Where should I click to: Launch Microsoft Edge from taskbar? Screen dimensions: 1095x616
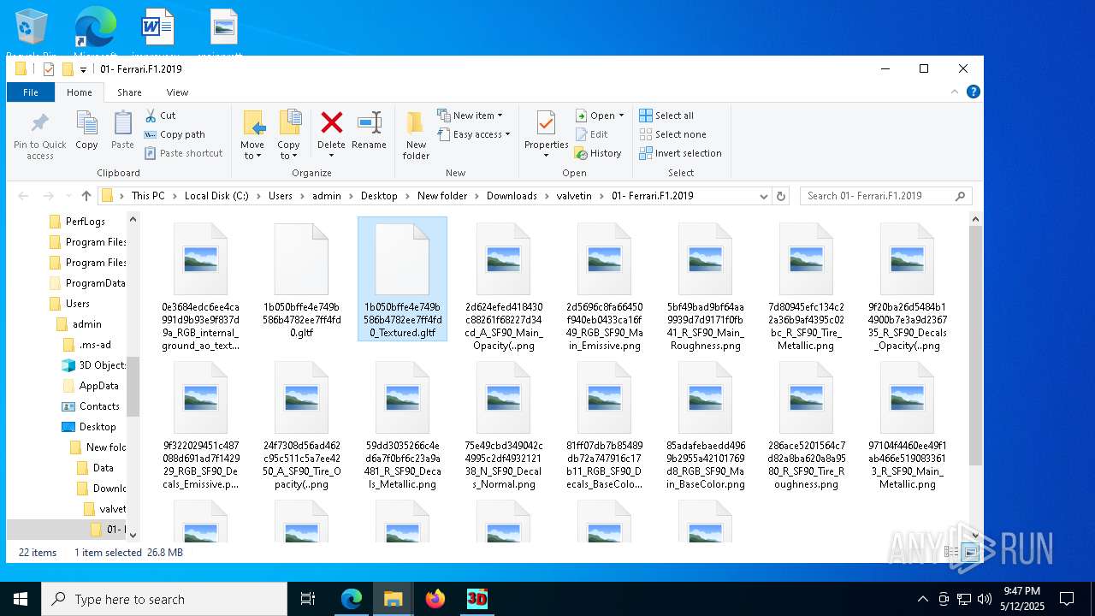pos(352,599)
